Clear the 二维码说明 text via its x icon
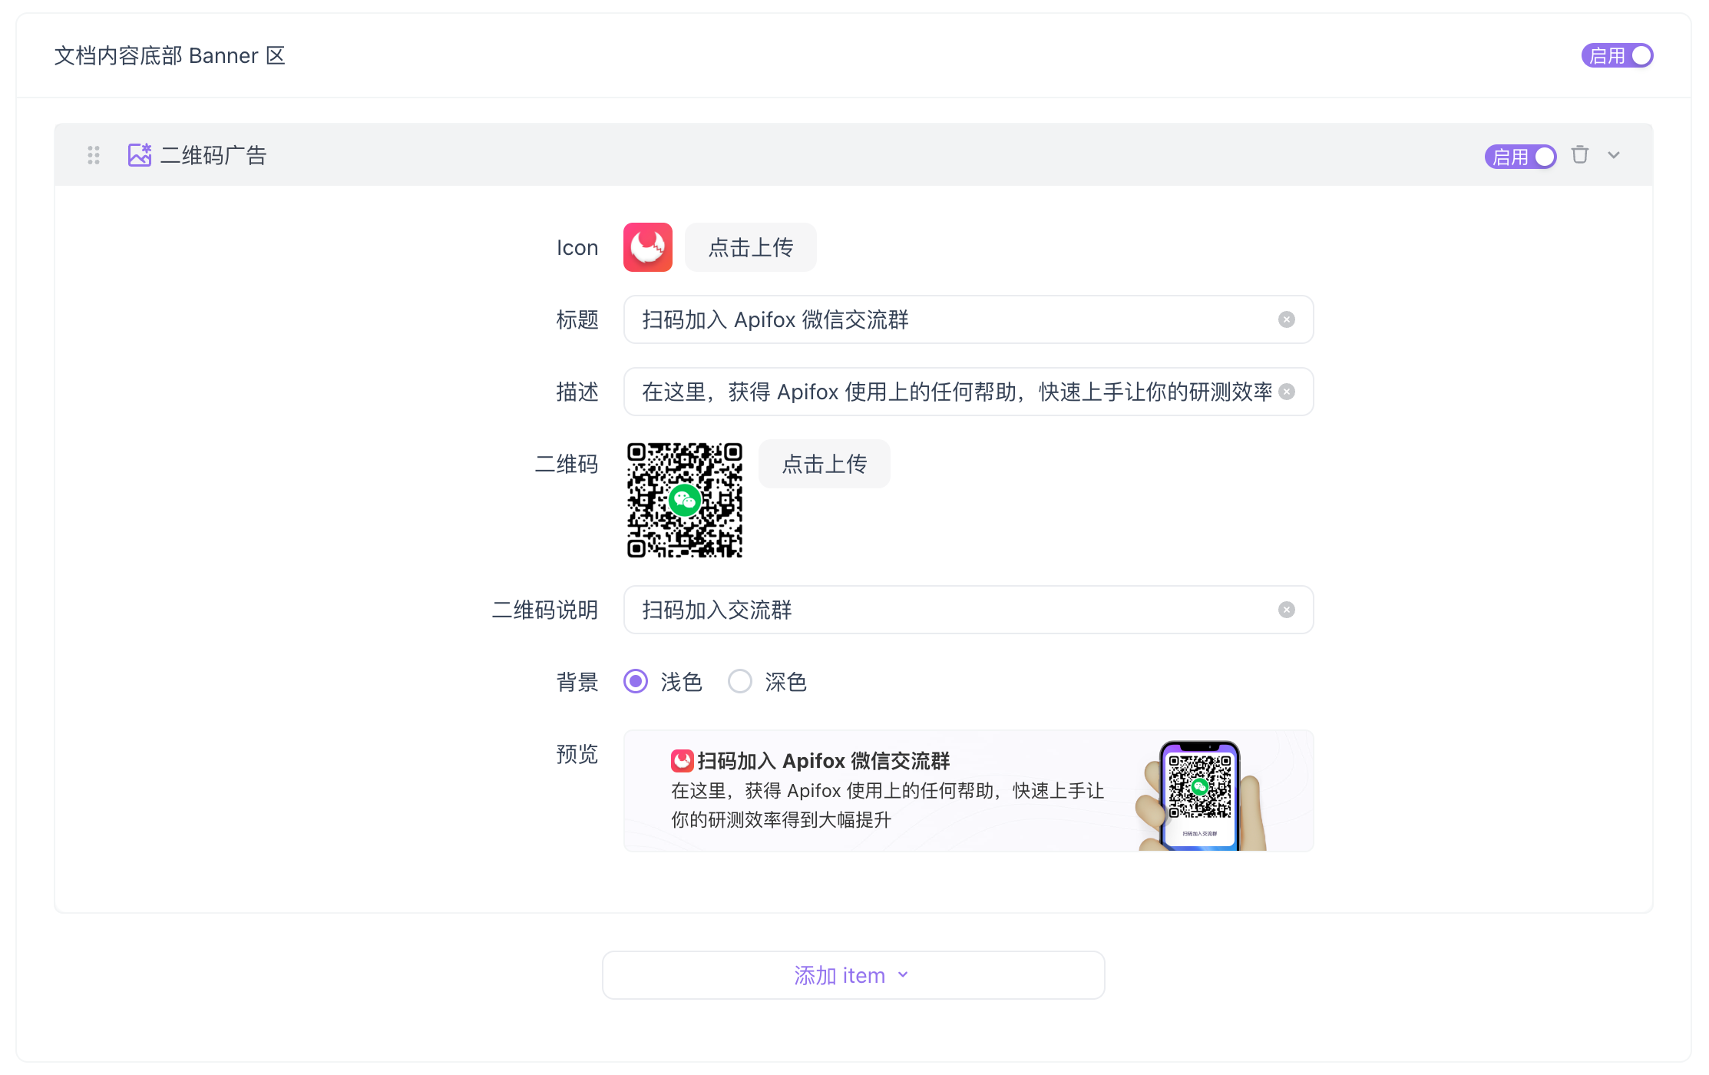The image size is (1709, 1075). [1287, 610]
